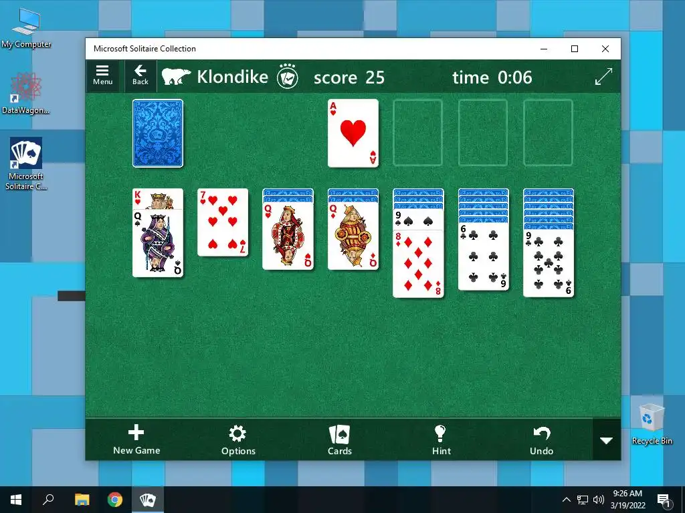Select the DataWagon desktop shortcut
This screenshot has height=513, width=685.
(x=26, y=94)
